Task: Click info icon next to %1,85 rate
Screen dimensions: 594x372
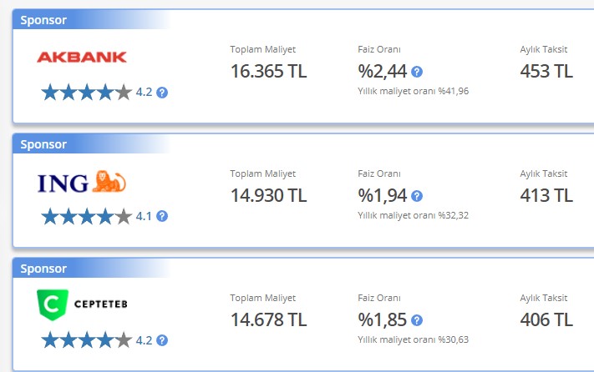Action: click(x=417, y=320)
